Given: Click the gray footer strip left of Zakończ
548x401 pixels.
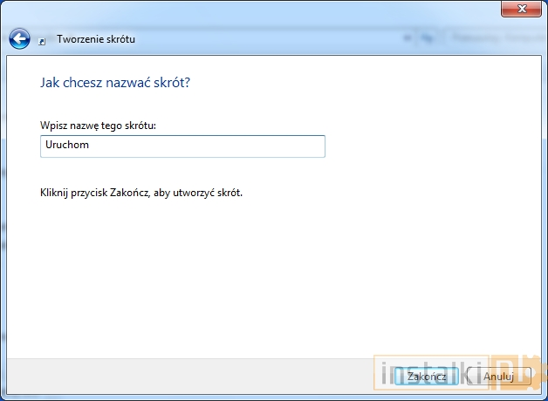Looking at the screenshot, I should coord(175,376).
